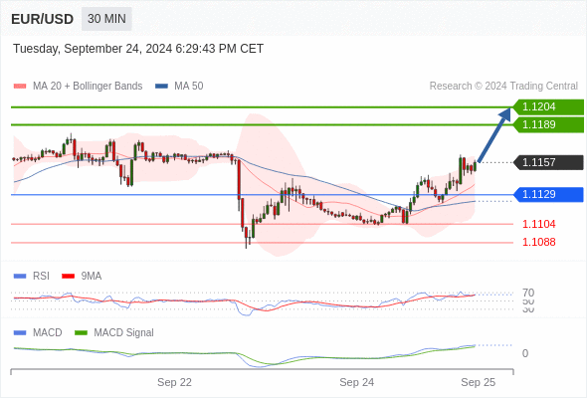This screenshot has height=398, width=587.
Task: Click the RSI legend label
Action: pos(41,277)
